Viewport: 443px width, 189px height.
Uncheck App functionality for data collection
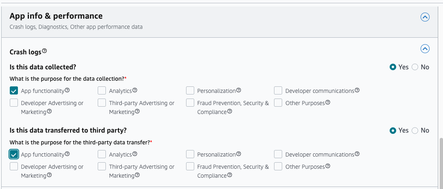[14, 90]
